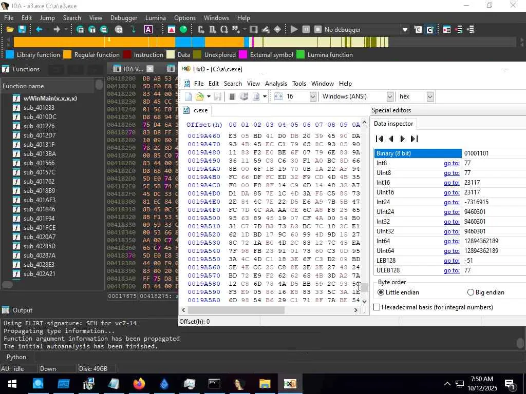The image size is (526, 394).
Task: Click Regular function orange color swatch
Action: click(67, 54)
